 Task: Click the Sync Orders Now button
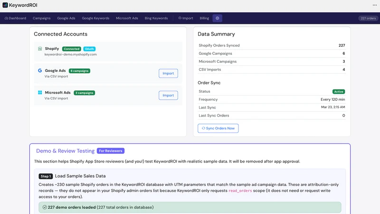click(x=218, y=128)
